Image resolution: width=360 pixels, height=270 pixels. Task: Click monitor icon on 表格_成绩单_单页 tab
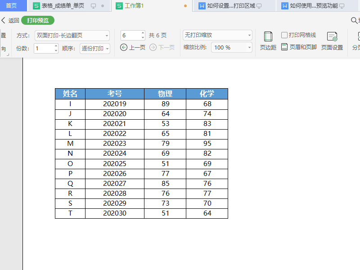point(93,6)
